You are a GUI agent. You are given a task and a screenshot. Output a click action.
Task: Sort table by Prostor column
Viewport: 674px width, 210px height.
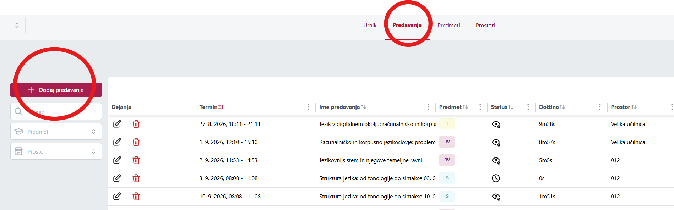click(x=624, y=107)
